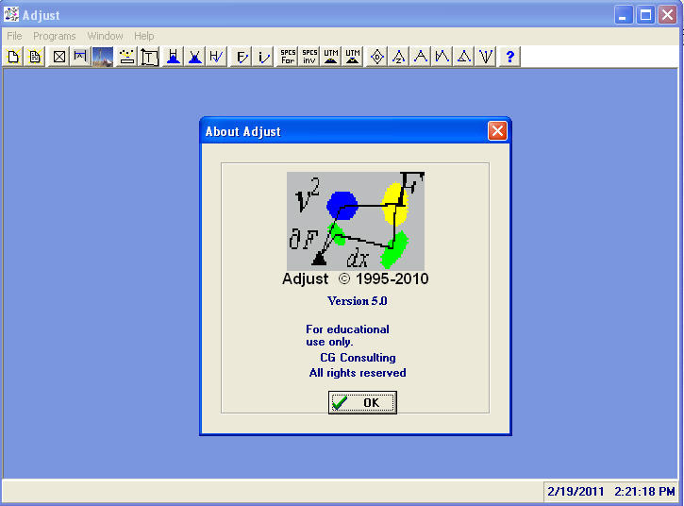The image size is (684, 506).
Task: Click the CG Consulting text
Action: pyautogui.click(x=358, y=358)
